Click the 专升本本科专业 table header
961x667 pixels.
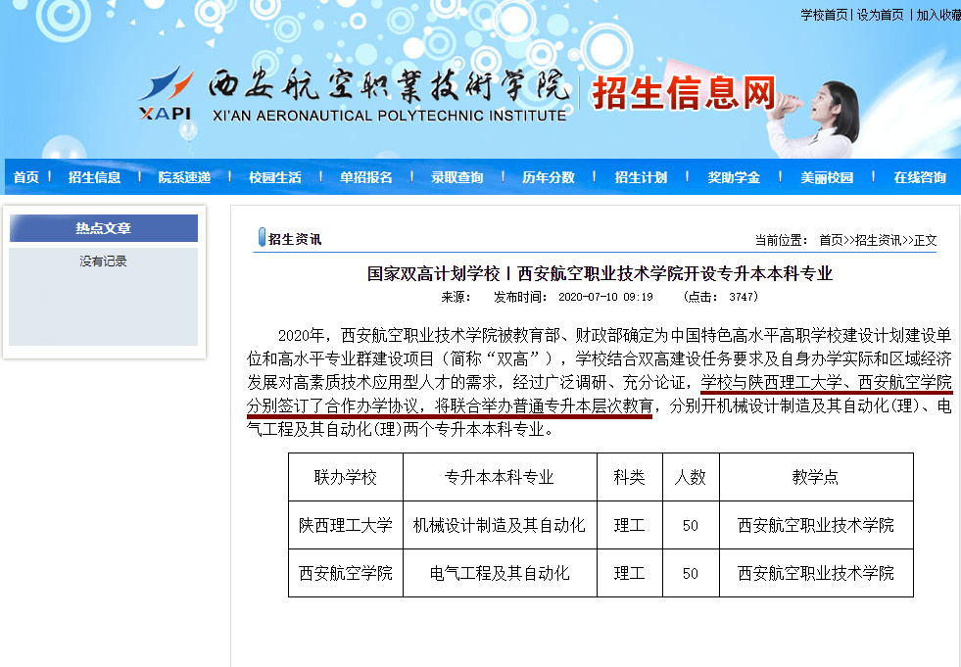500,477
